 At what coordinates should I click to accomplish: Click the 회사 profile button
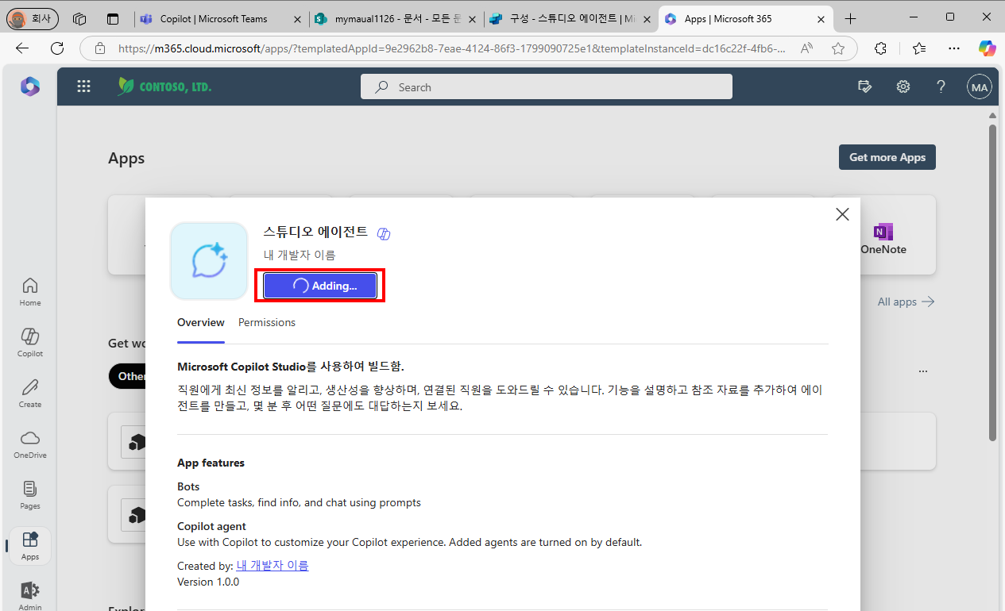coord(33,18)
